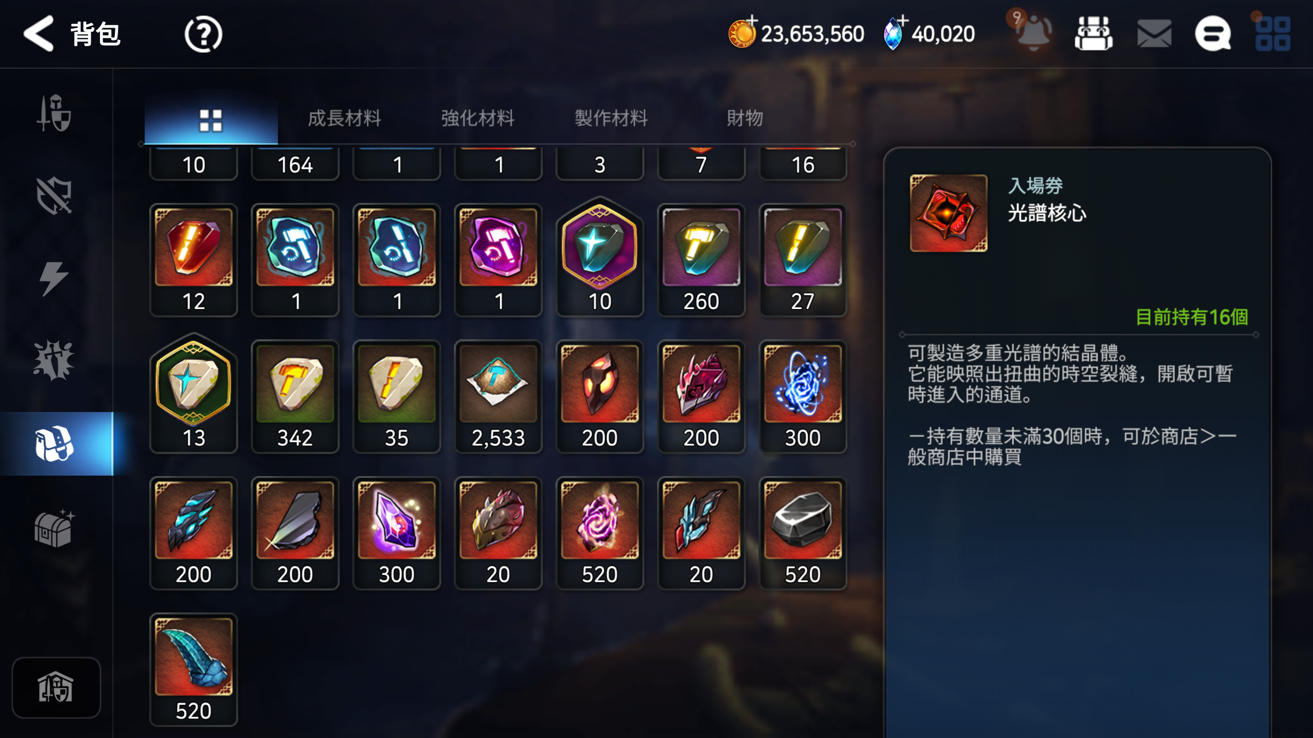The image size is (1313, 738).
Task: Select the item with quantity 2,533
Action: (498, 397)
